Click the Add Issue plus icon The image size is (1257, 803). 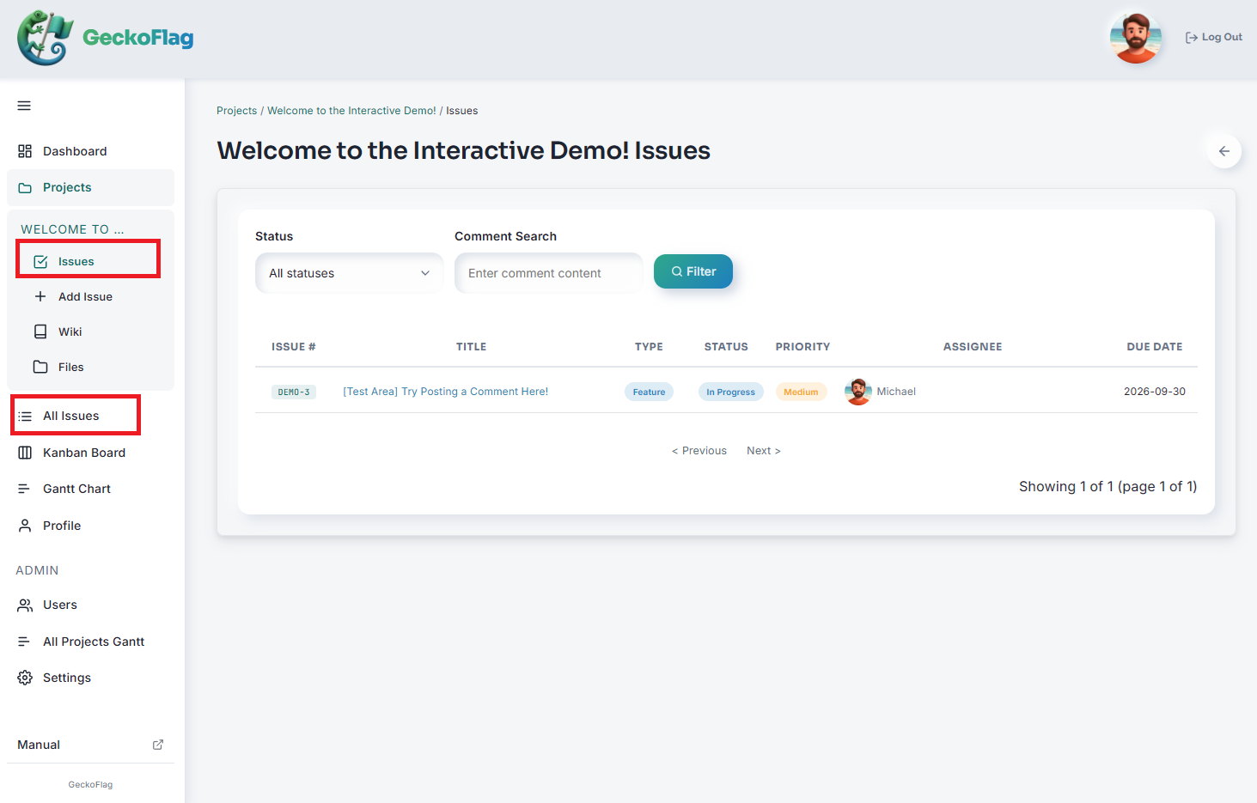point(40,296)
